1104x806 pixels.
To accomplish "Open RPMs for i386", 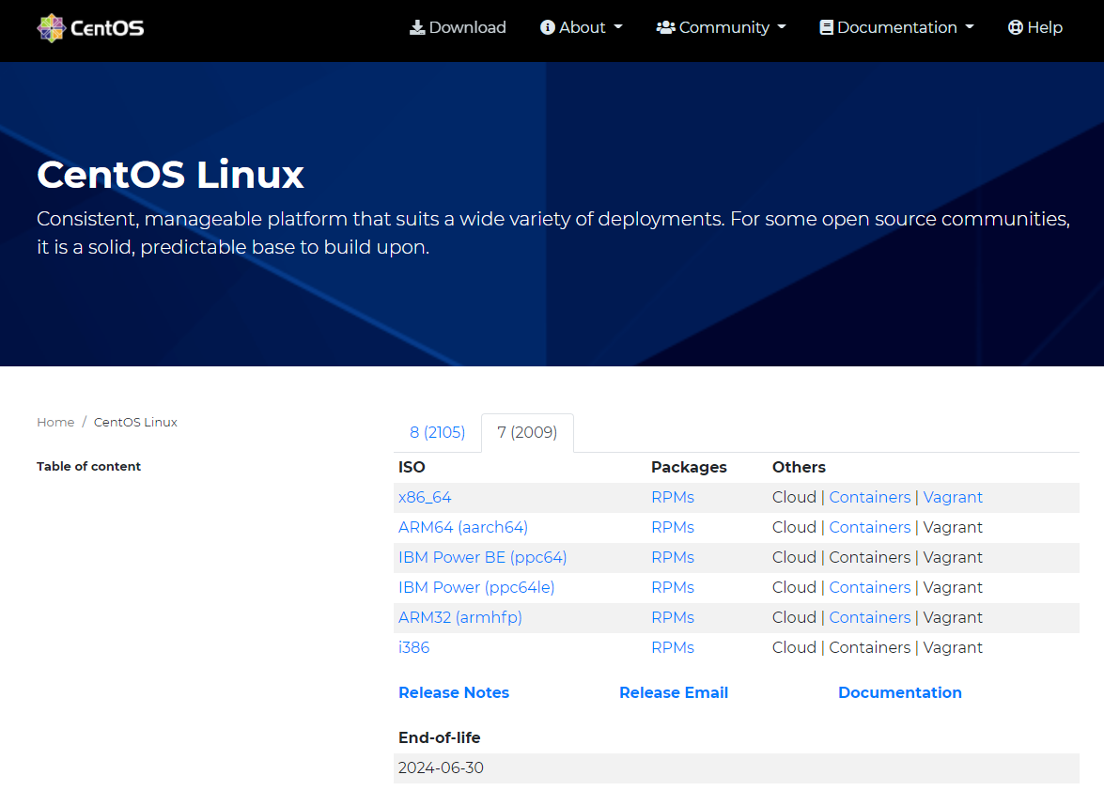I will (x=673, y=647).
